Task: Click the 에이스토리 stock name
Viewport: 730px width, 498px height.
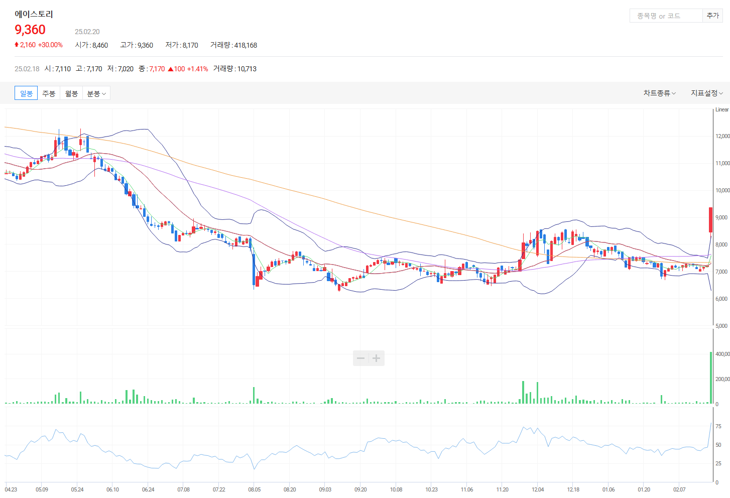Action: point(34,14)
